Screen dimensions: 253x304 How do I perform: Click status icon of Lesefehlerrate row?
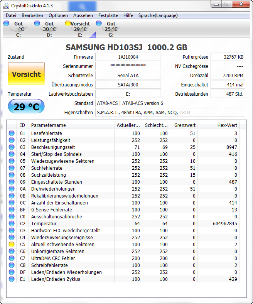coord(12,133)
